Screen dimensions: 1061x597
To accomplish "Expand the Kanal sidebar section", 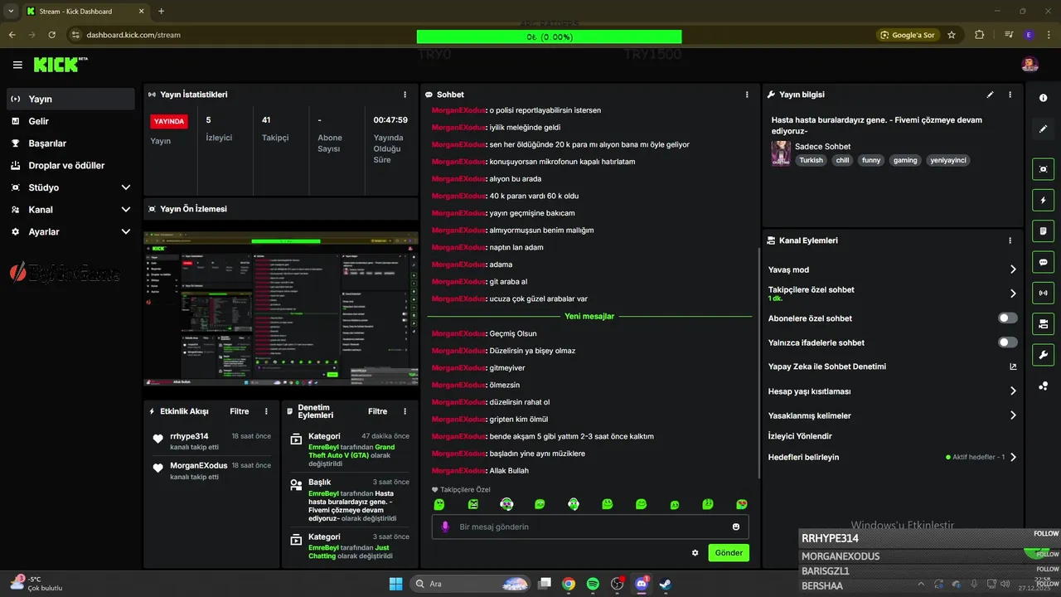I will (70, 210).
